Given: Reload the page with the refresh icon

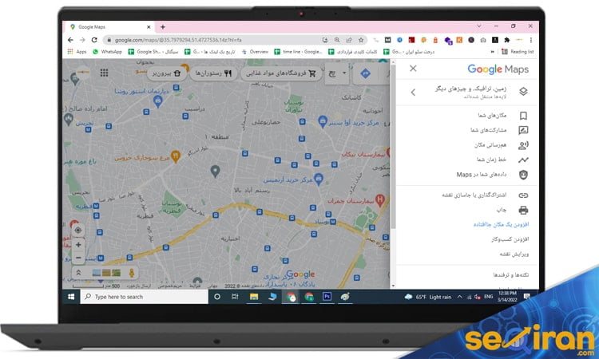Looking at the screenshot, I should [x=94, y=40].
